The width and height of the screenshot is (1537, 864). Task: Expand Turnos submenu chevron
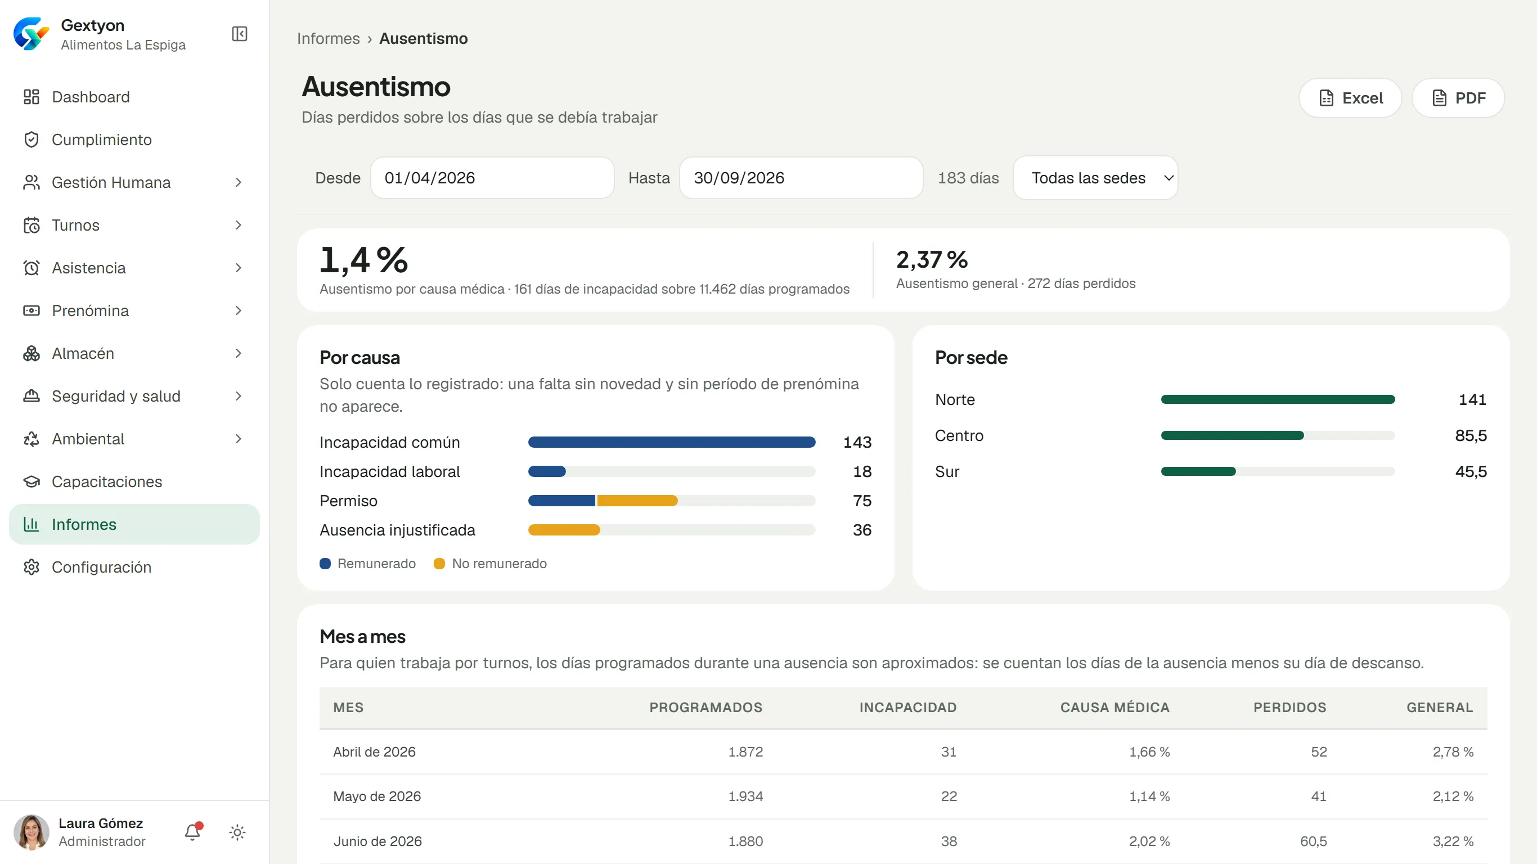(x=238, y=225)
